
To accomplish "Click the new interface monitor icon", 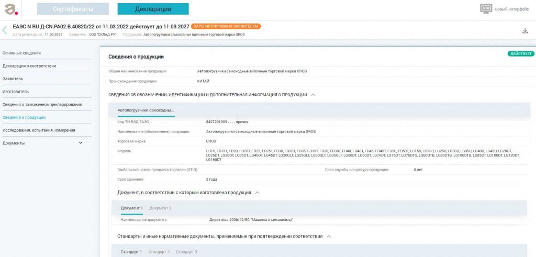I will coord(486,9).
